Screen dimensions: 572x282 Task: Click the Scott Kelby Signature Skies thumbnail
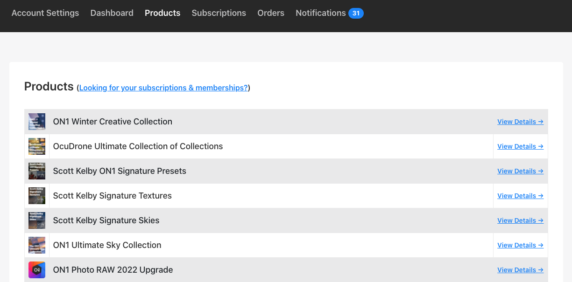(37, 220)
